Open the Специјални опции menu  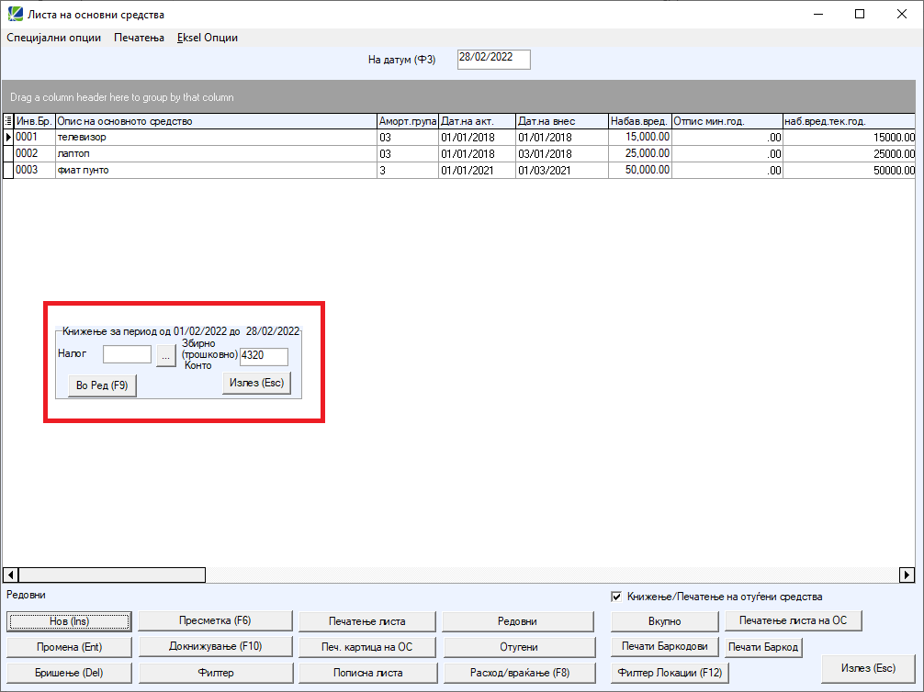tap(53, 38)
